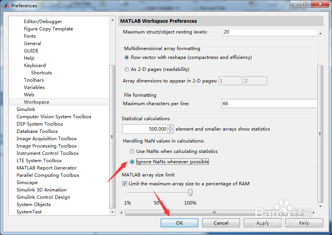Select As 2-D pages (readability) option

click(127, 69)
